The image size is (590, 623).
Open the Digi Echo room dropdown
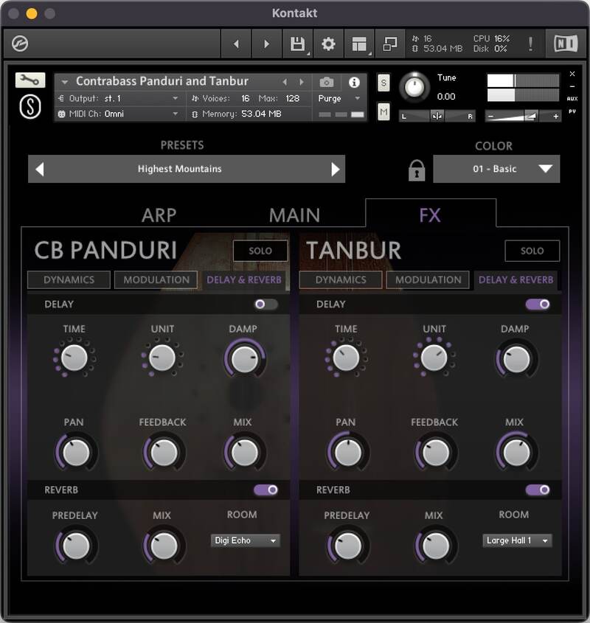click(x=245, y=540)
